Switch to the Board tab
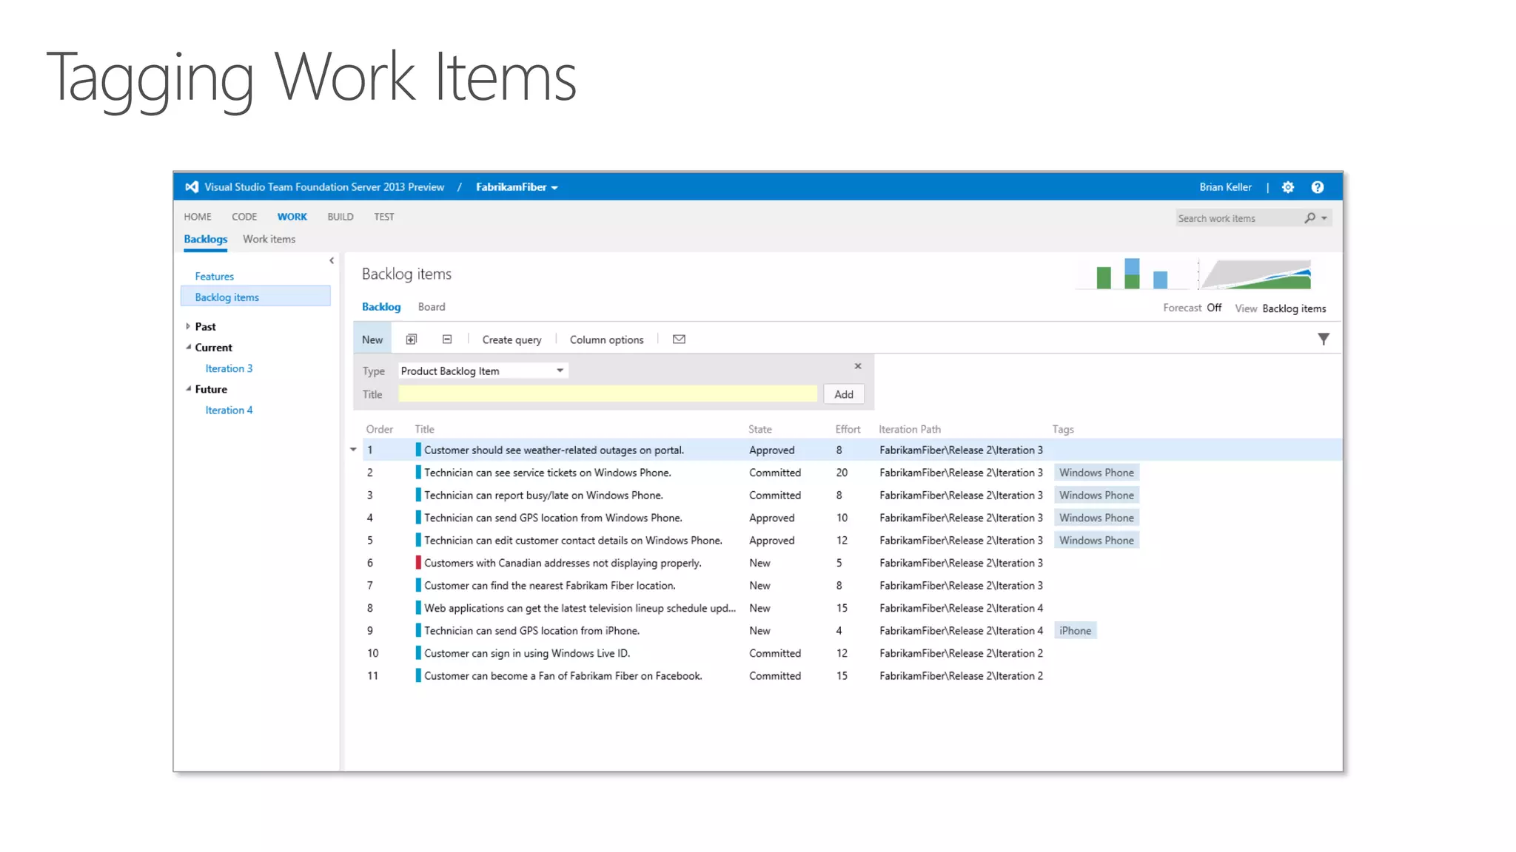 431,307
